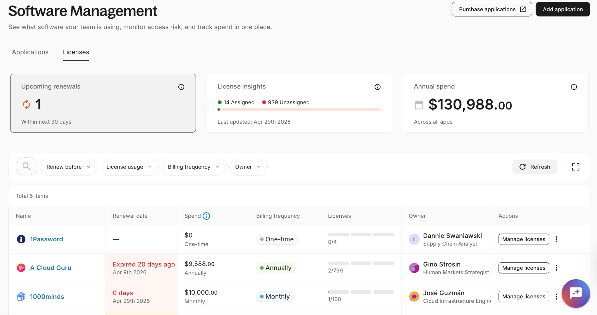Open more options for 1Password row
The image size is (597, 315).
point(556,239)
